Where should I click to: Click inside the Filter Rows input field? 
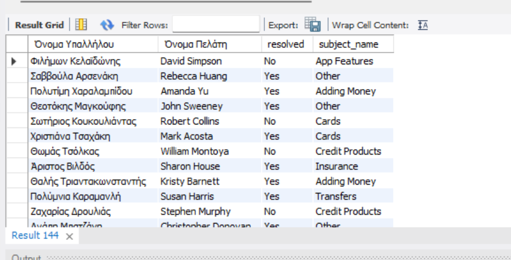pos(216,24)
